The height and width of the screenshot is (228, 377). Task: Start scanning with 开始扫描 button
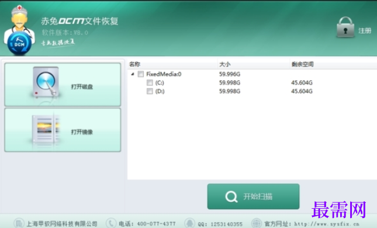[254, 197]
